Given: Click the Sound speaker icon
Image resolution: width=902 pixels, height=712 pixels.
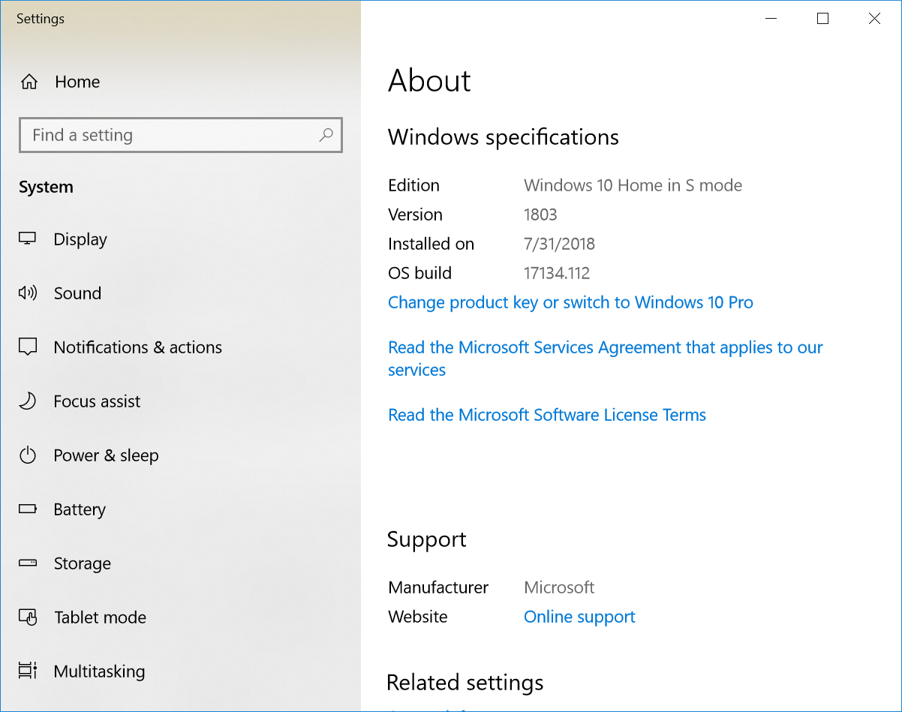Looking at the screenshot, I should coord(28,293).
